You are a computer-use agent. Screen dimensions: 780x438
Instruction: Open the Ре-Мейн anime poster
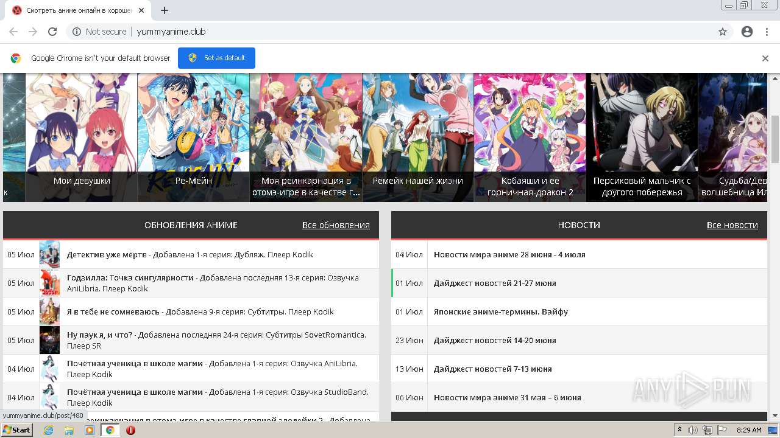pos(194,137)
